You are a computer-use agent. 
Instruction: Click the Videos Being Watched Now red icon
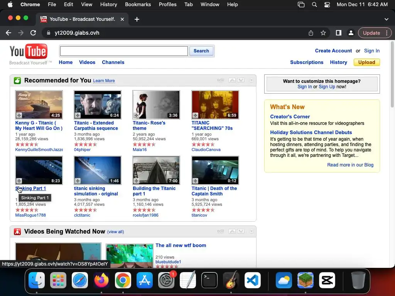pos(17,232)
